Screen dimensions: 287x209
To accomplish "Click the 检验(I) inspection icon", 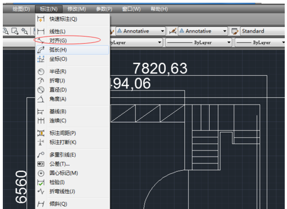I will coord(41,183).
